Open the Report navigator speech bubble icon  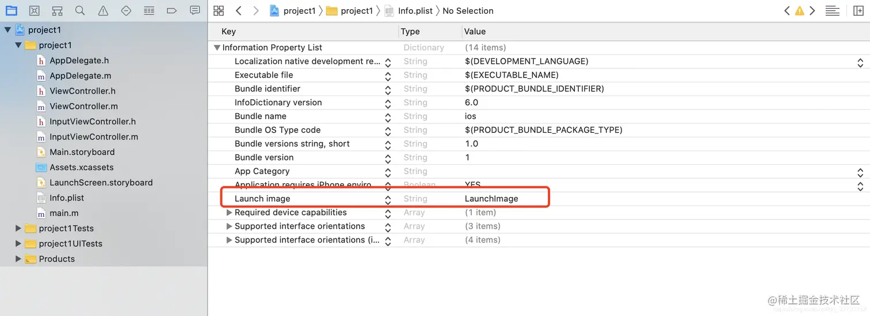195,11
